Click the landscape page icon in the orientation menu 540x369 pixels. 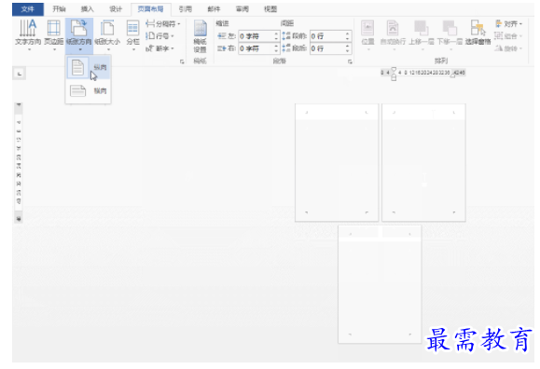(77, 91)
